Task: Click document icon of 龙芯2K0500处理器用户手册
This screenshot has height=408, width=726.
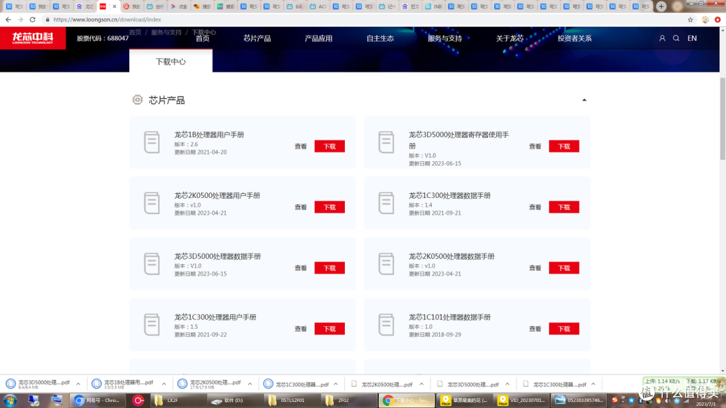Action: click(x=152, y=203)
